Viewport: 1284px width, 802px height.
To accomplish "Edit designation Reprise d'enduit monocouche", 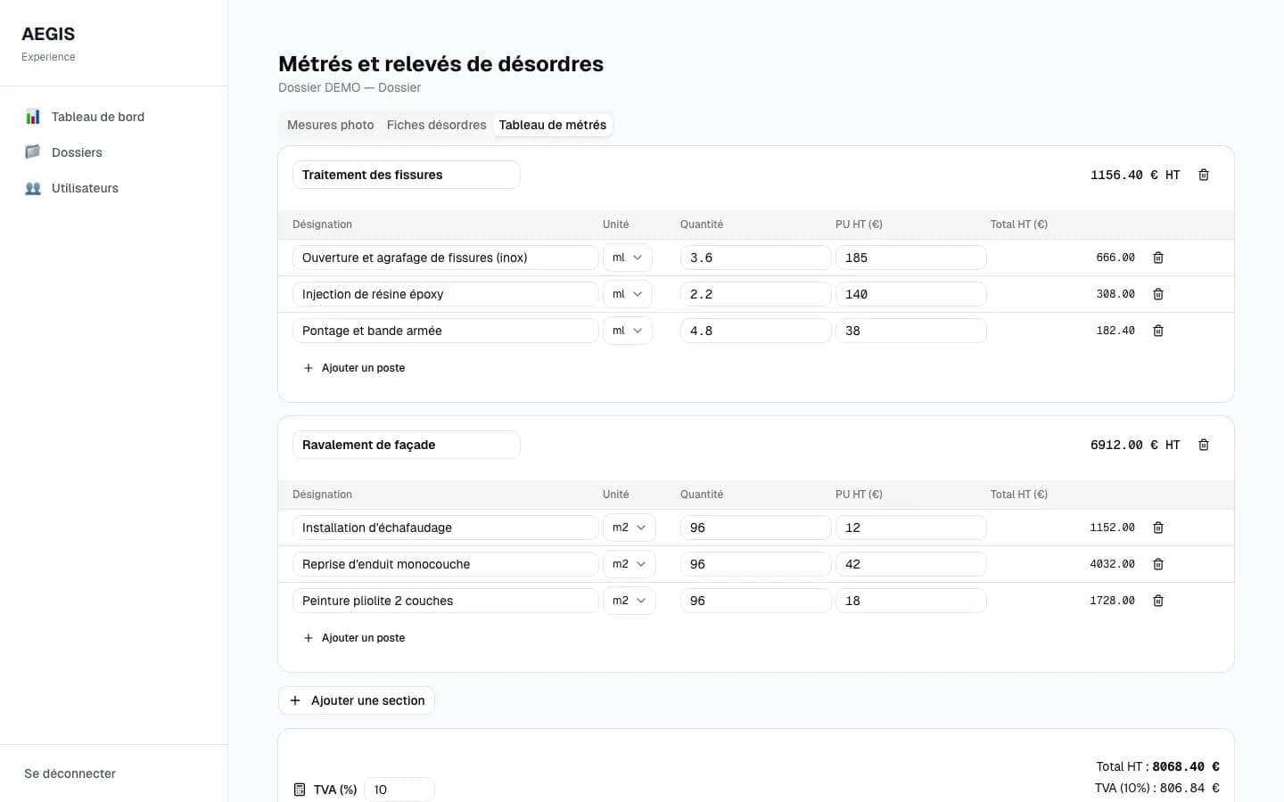I will tap(446, 564).
